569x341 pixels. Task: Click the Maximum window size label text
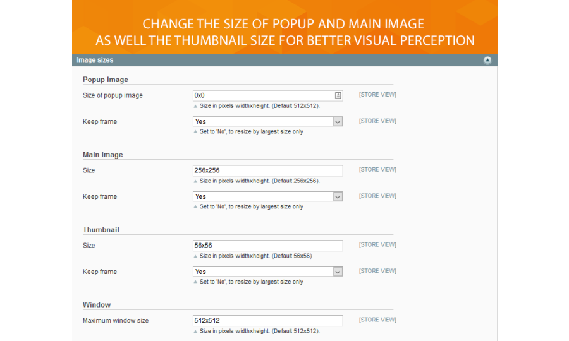[116, 321]
